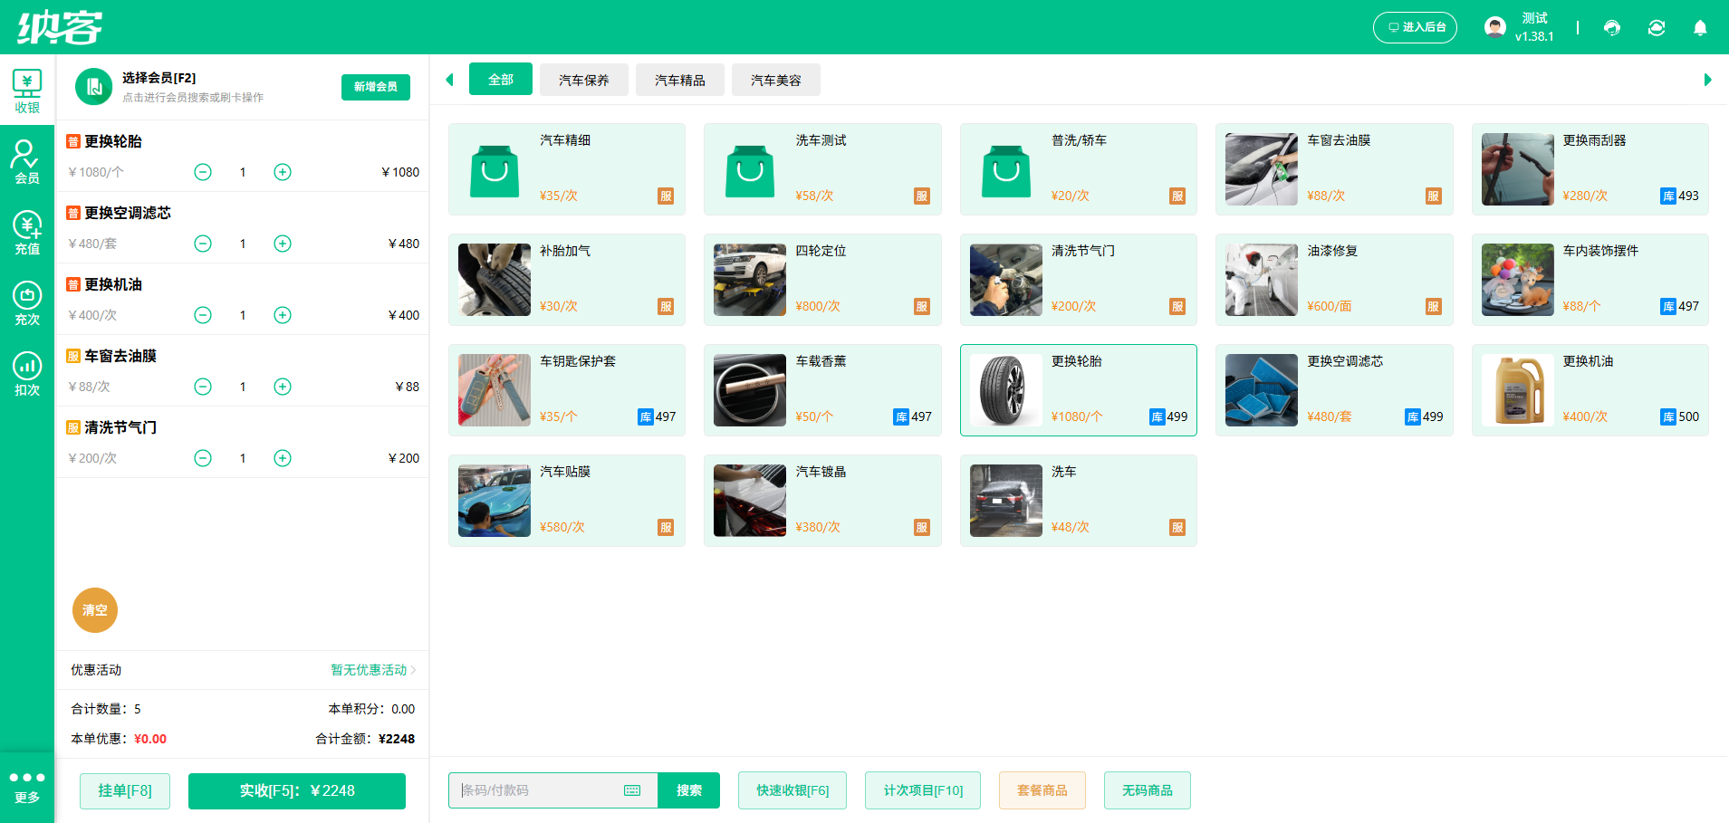The image size is (1729, 823).
Task: Click the 进入后台 button
Action: click(x=1415, y=27)
